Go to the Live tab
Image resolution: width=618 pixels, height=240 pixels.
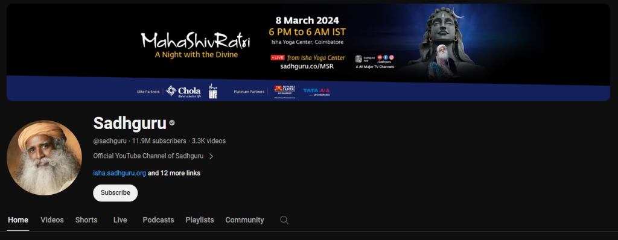(x=120, y=220)
